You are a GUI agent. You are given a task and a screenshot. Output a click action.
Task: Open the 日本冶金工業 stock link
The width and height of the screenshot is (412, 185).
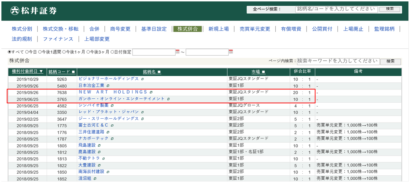92,86
